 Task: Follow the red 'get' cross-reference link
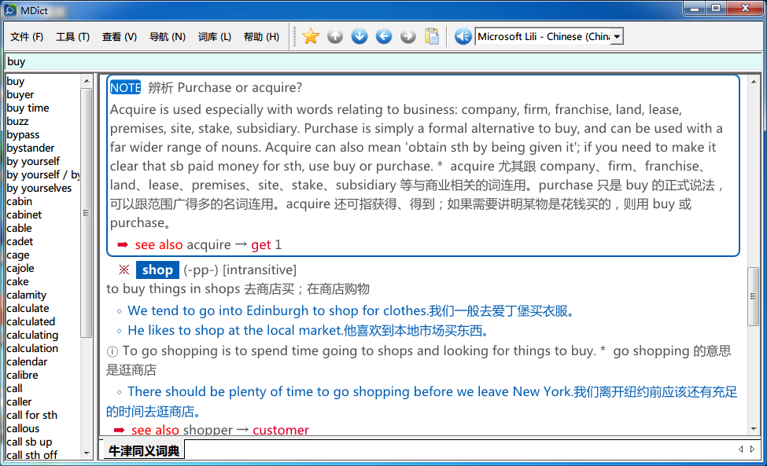[x=260, y=244]
